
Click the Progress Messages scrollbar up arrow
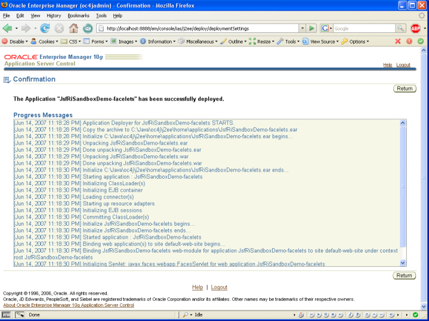403,123
